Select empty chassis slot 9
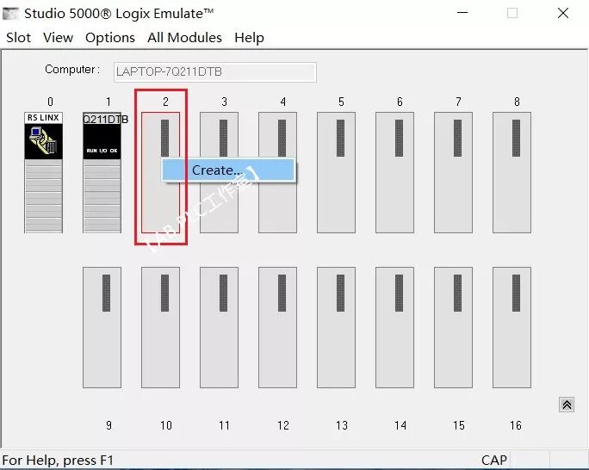The width and height of the screenshot is (589, 470). (102, 327)
